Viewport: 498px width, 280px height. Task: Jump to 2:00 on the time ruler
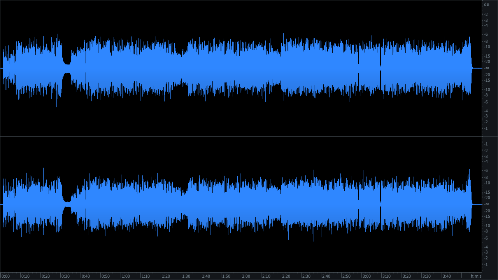point(246,276)
